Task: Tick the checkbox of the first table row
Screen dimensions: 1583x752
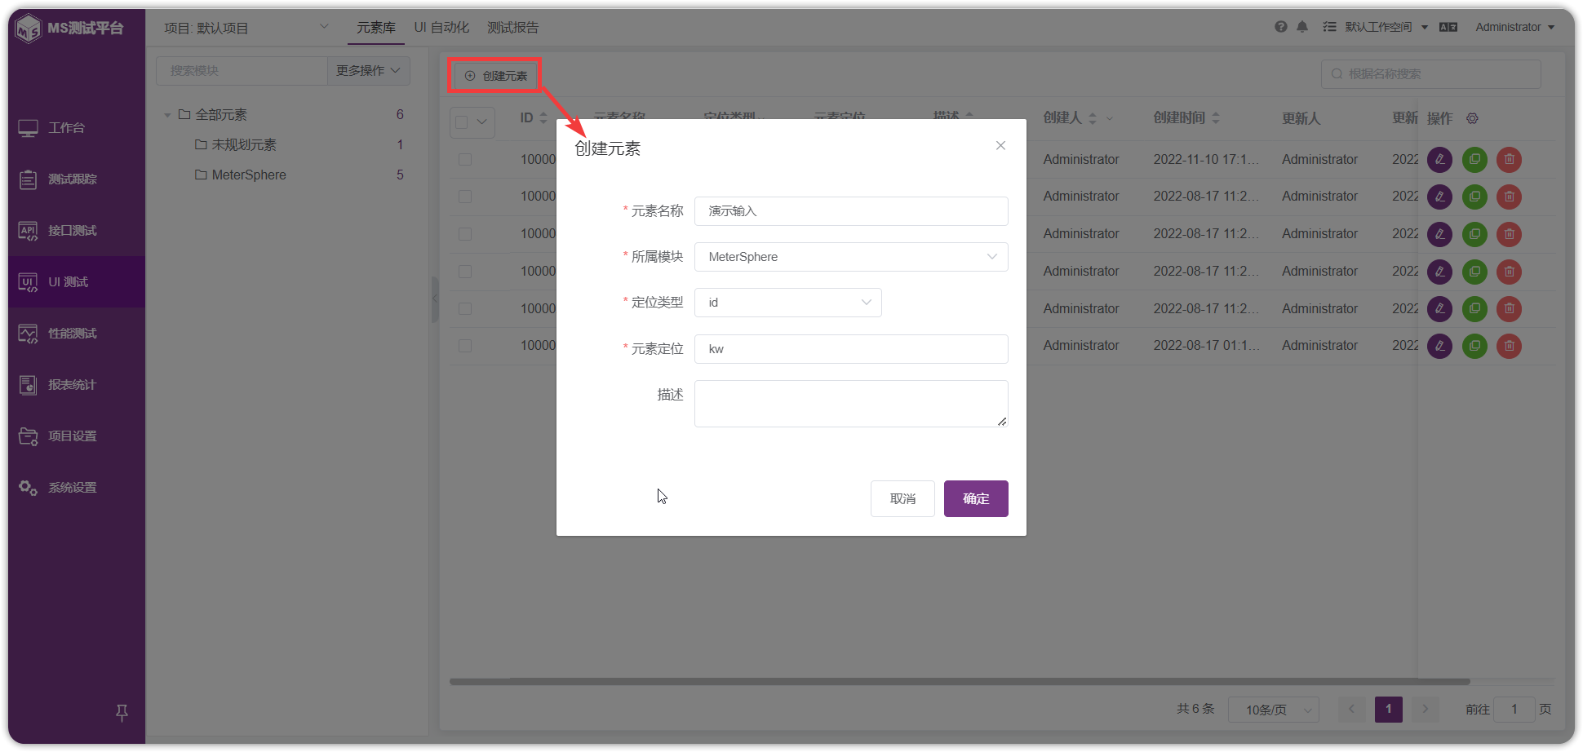Action: point(465,160)
